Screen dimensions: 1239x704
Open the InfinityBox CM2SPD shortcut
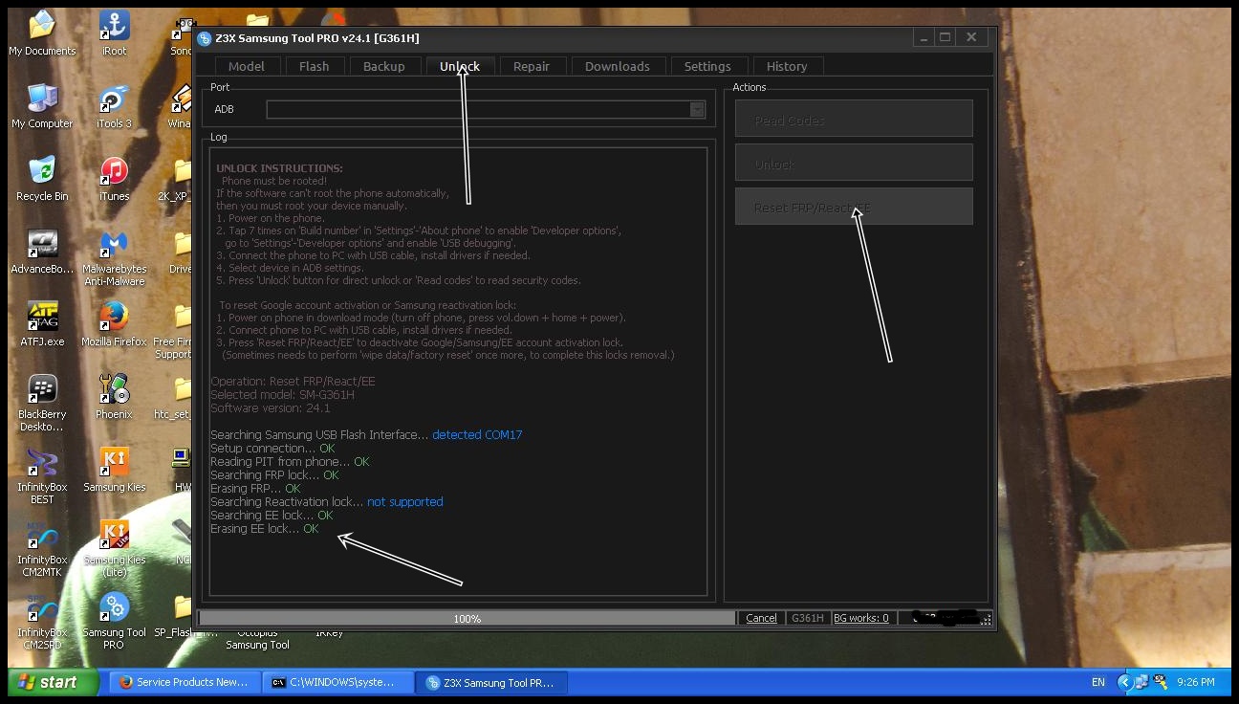(x=42, y=621)
